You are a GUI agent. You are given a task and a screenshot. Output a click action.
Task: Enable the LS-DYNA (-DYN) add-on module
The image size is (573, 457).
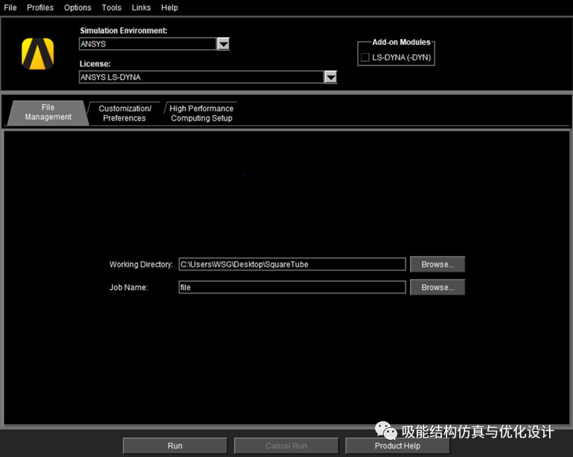pyautogui.click(x=365, y=57)
